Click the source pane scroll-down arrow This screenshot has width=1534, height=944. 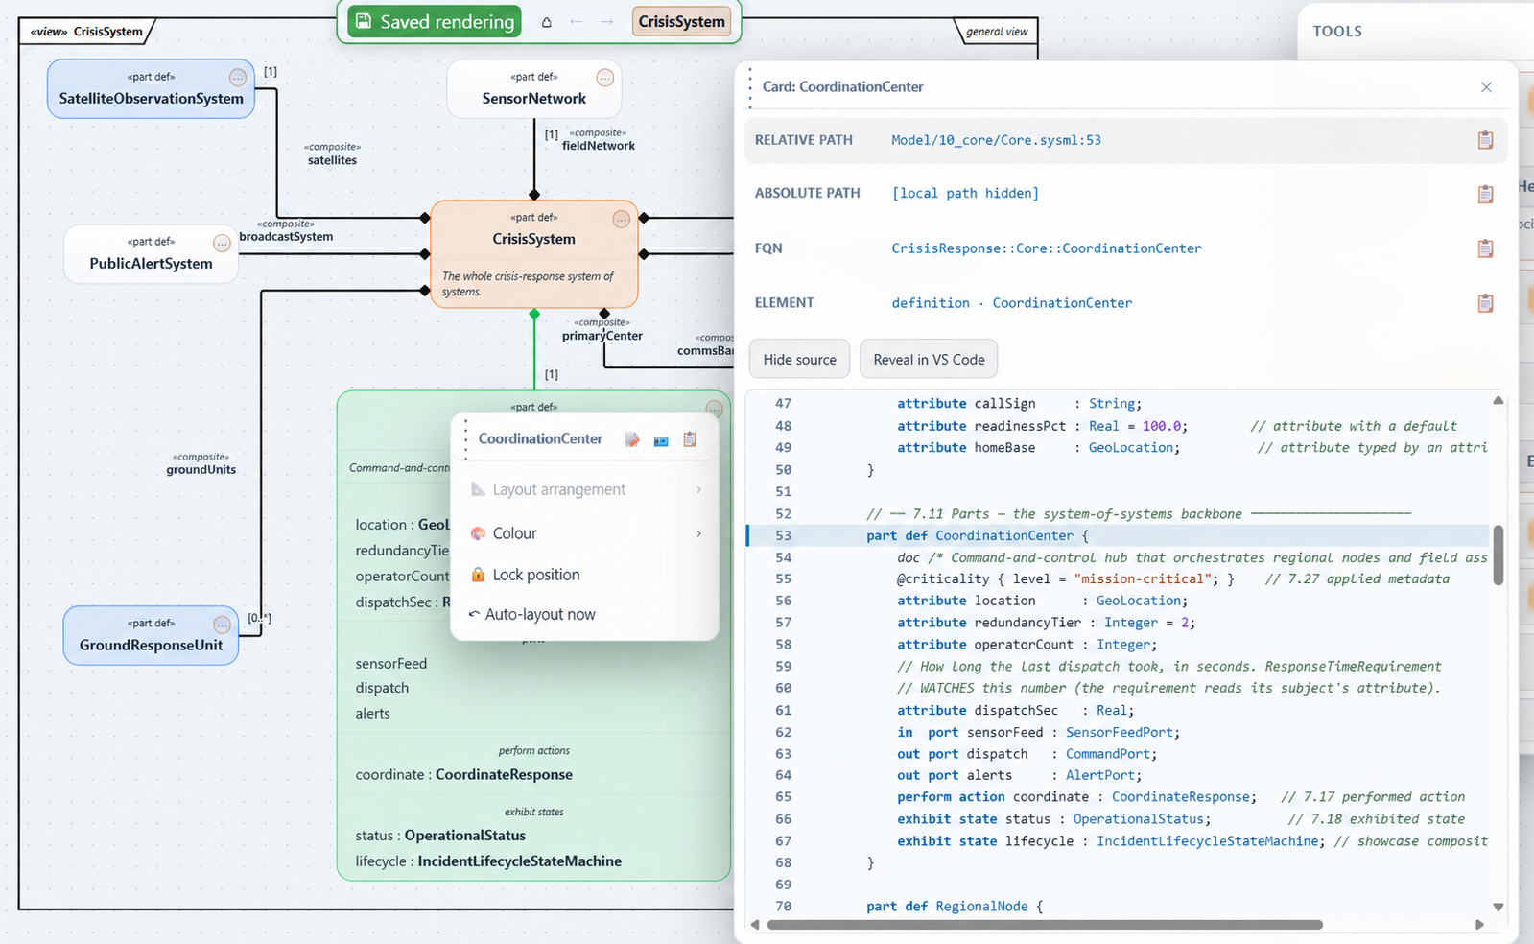1498,907
